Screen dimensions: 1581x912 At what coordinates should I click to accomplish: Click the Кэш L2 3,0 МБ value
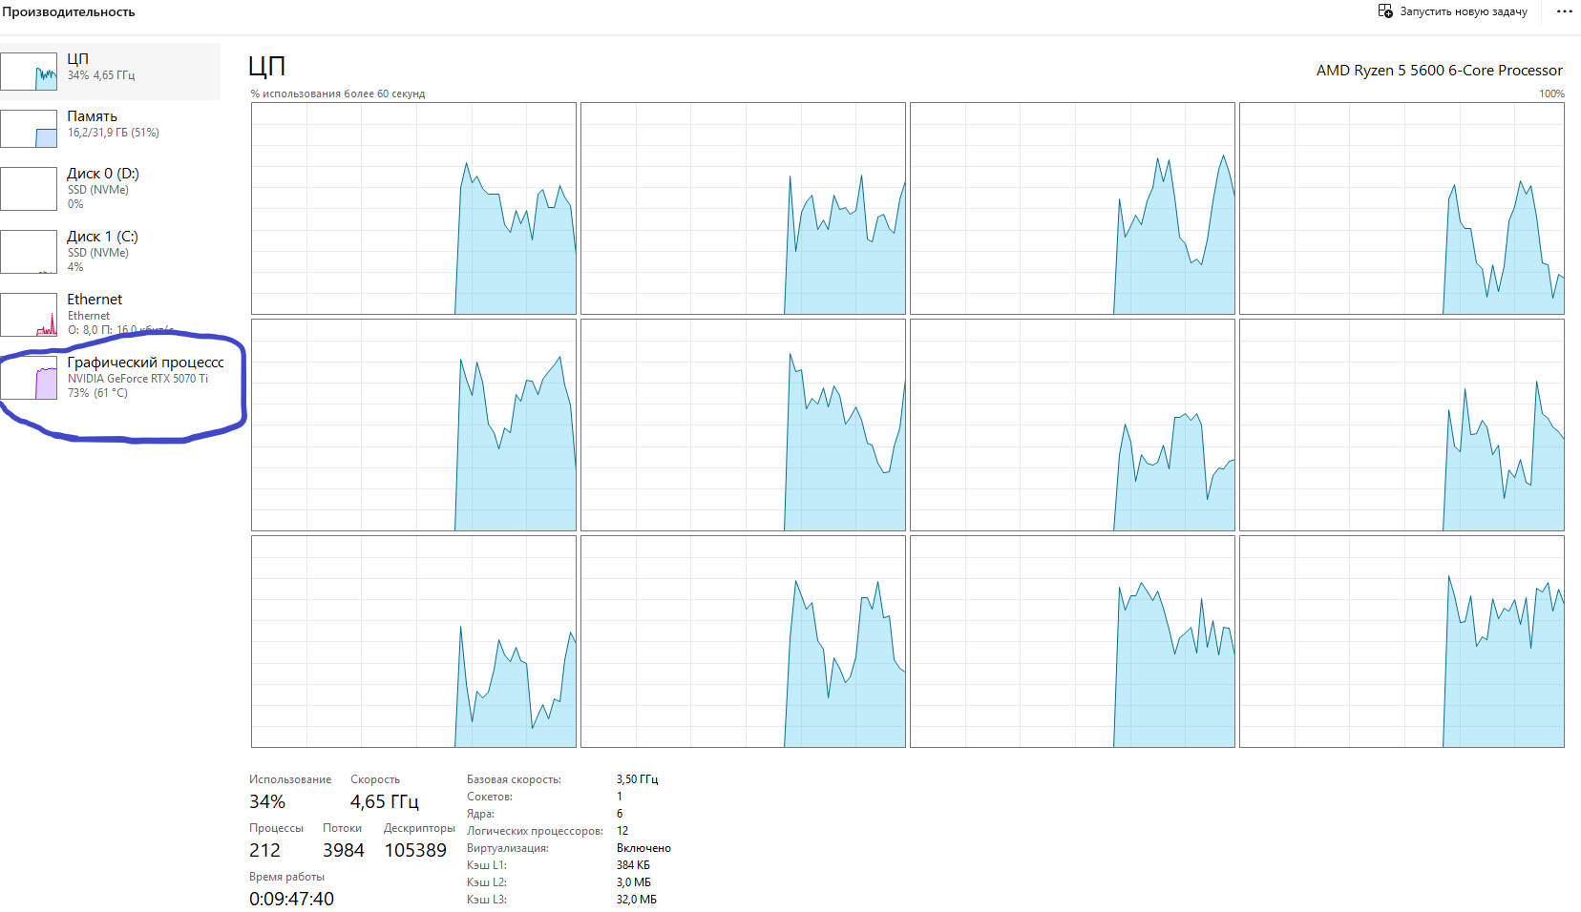pyautogui.click(x=634, y=882)
